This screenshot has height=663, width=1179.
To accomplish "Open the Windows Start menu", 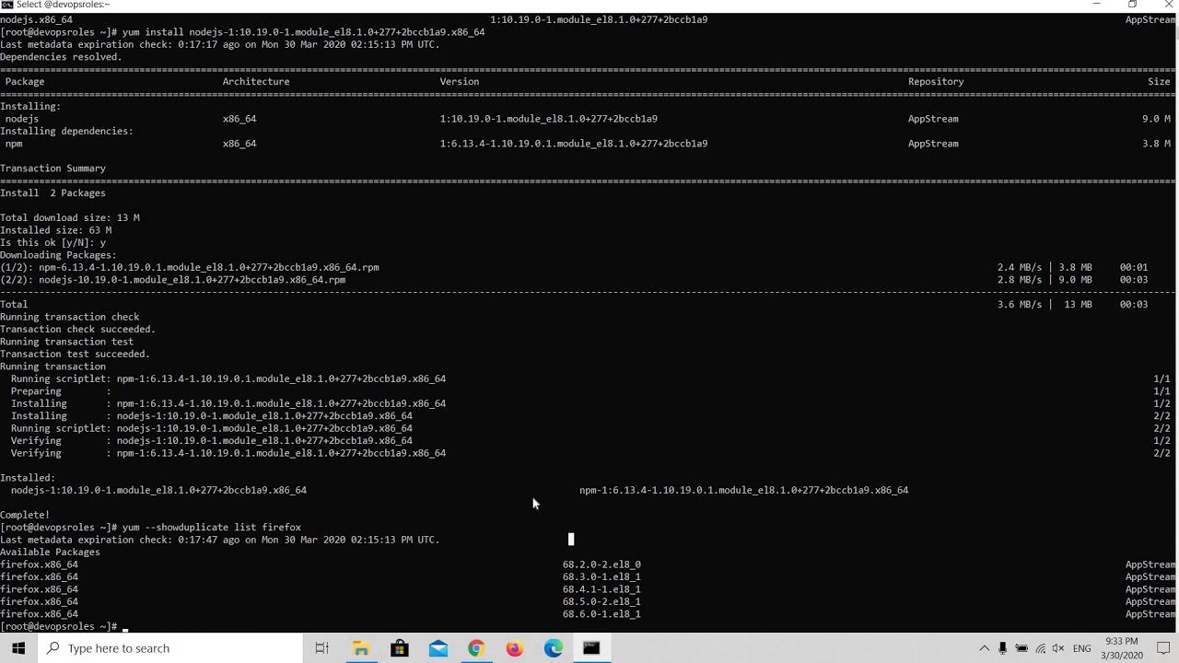I will coord(19,648).
